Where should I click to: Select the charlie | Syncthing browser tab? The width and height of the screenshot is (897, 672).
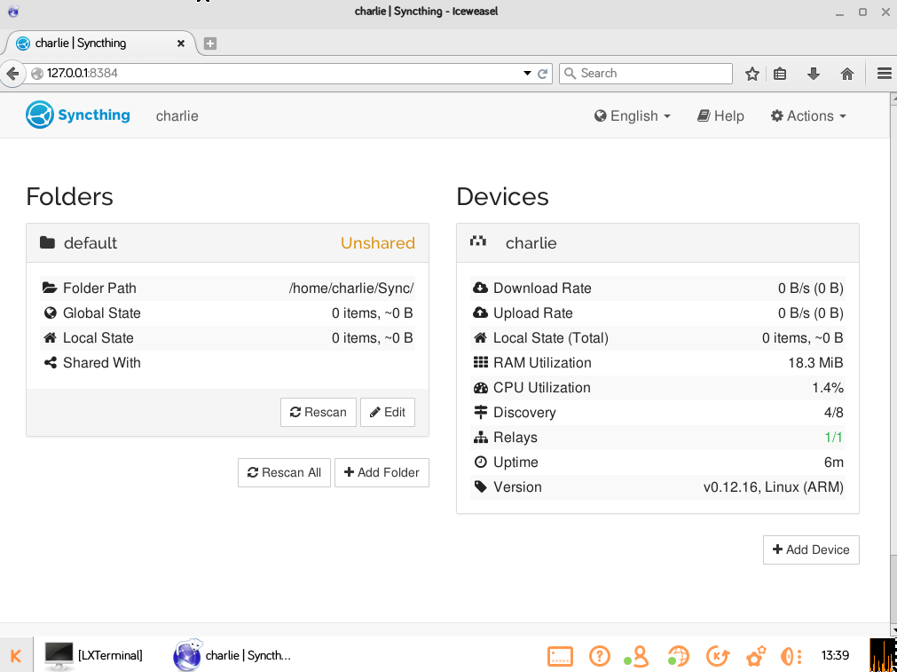[x=100, y=43]
